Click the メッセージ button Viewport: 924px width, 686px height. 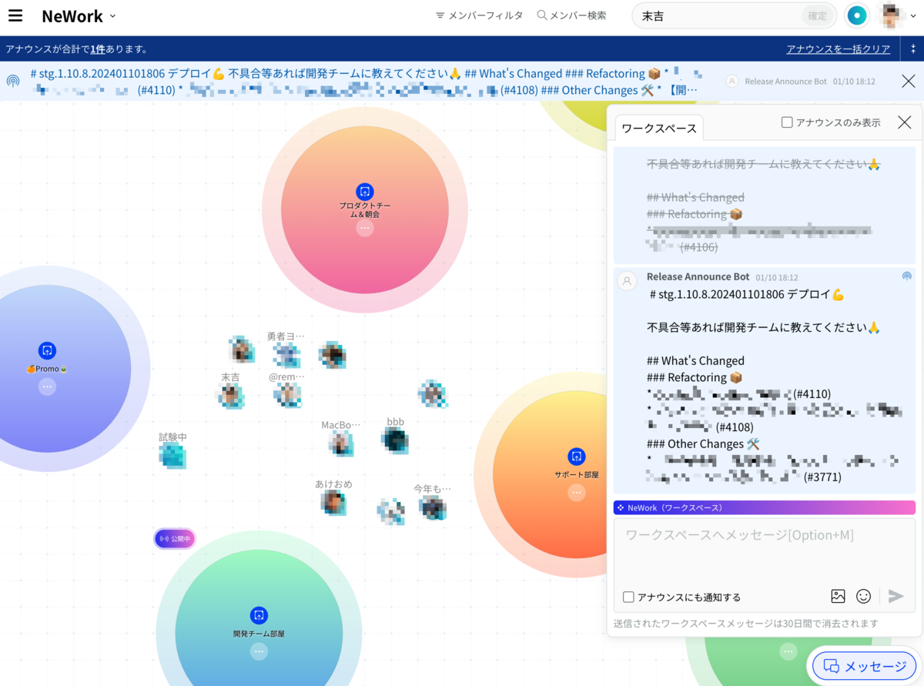point(864,666)
